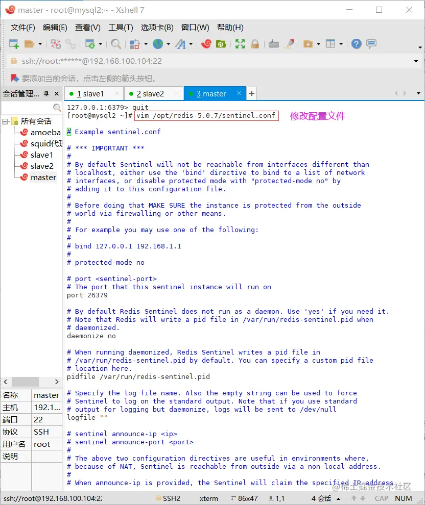Click the New session toolbar icon

[14, 44]
